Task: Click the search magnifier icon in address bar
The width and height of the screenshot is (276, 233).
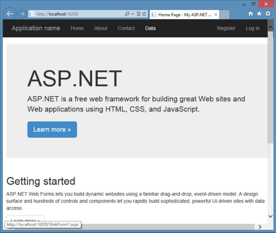Action: (x=127, y=14)
